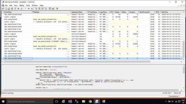The image size is (186, 104).
Task: Open the Window menu
Action: tap(35, 5)
